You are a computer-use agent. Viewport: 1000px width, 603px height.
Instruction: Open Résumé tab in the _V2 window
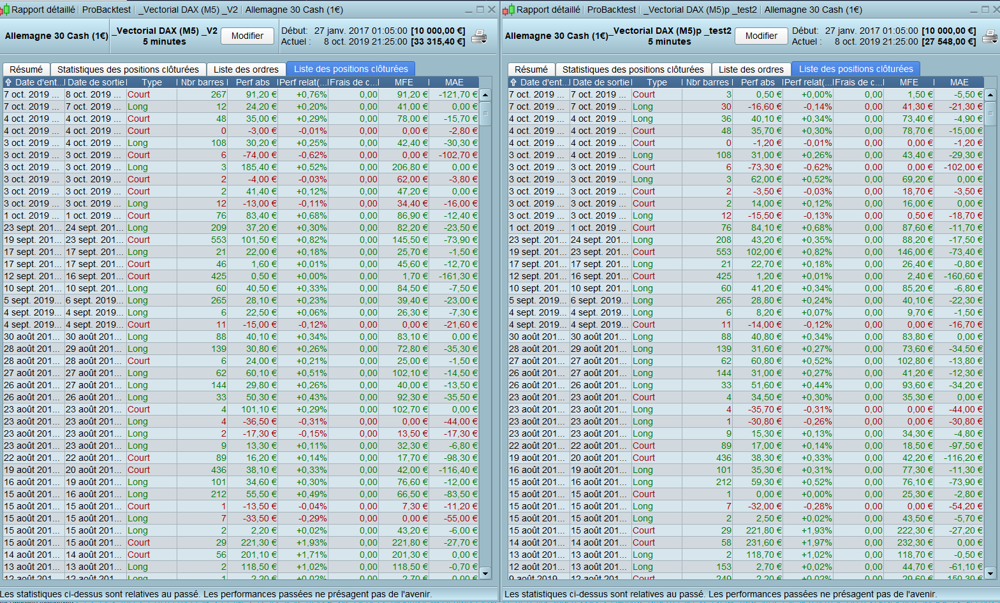pos(26,69)
